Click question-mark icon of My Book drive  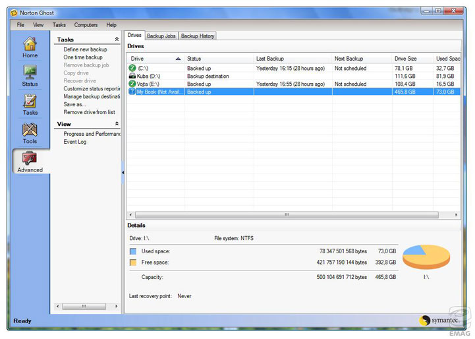coord(132,92)
